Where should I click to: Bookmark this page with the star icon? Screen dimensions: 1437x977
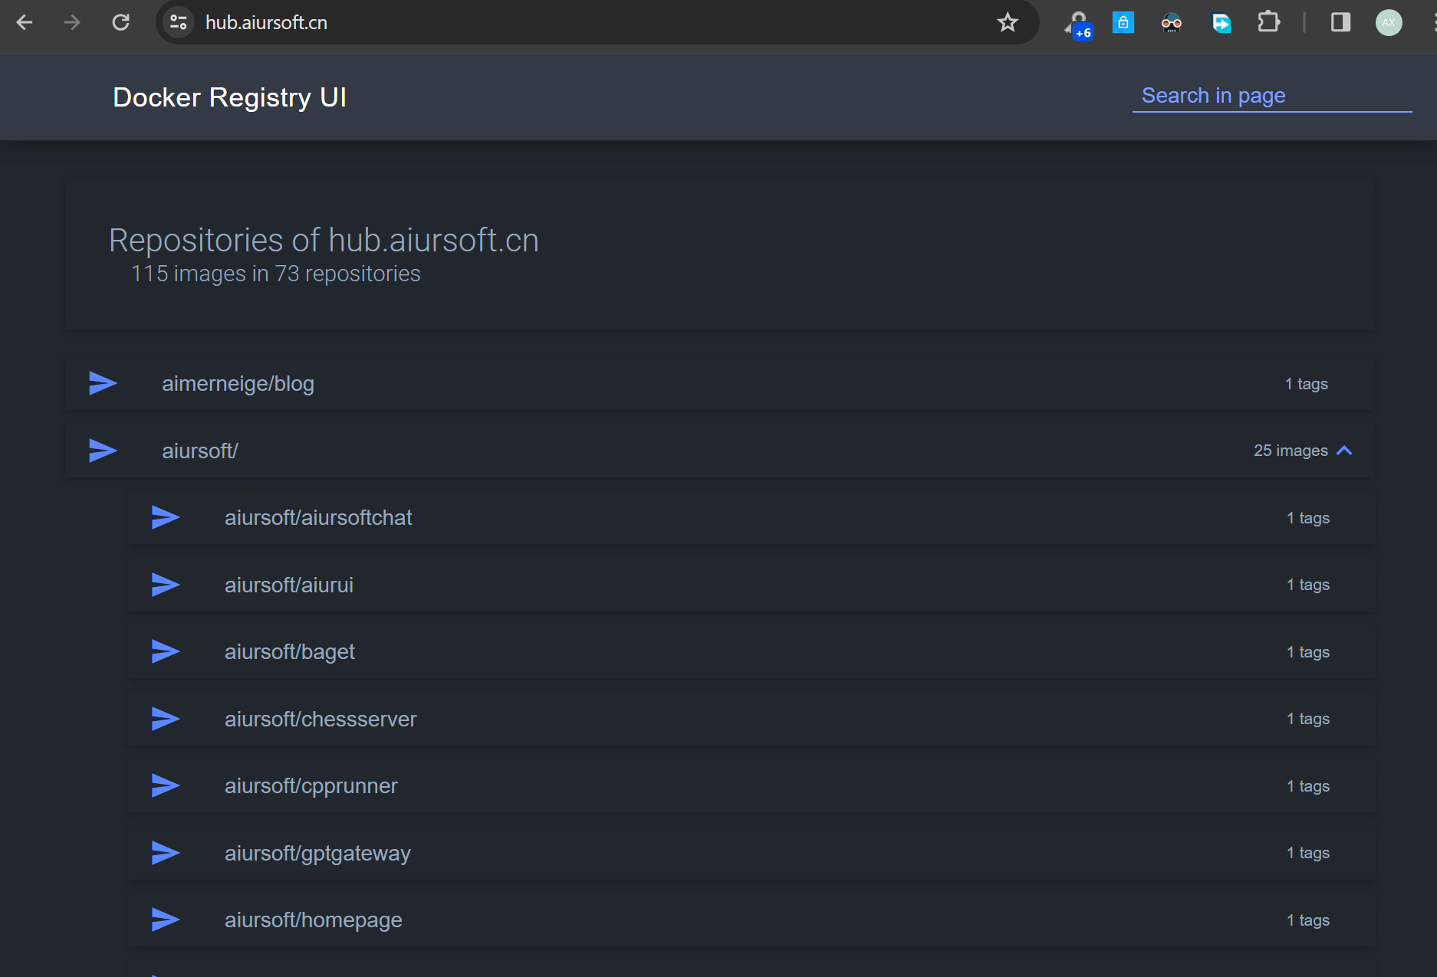pyautogui.click(x=1007, y=22)
